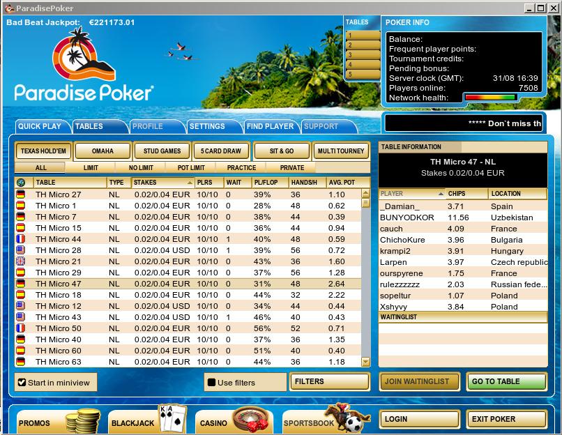
Task: Click the US flag beside TH Micro 43
Action: (21, 316)
